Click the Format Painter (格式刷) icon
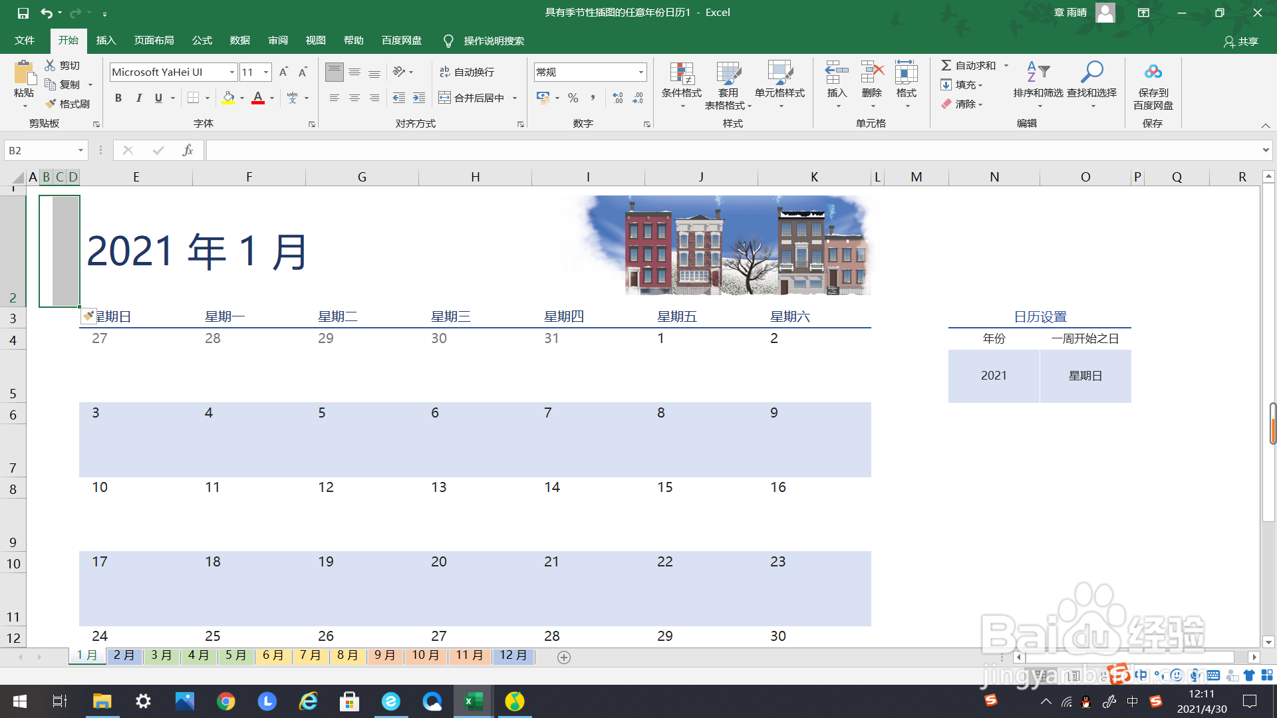Image resolution: width=1277 pixels, height=718 pixels. (51, 104)
